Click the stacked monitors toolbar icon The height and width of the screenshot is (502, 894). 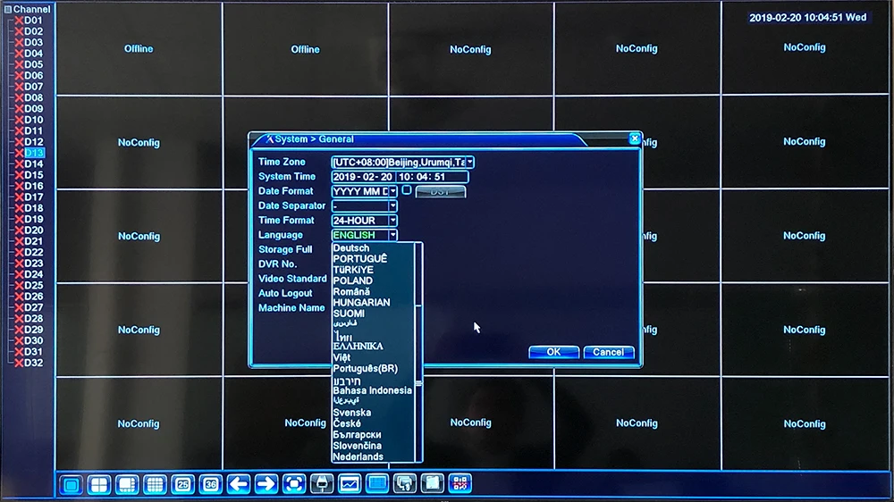(405, 484)
